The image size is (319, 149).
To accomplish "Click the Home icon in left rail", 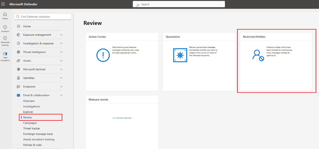I will point(5,14).
